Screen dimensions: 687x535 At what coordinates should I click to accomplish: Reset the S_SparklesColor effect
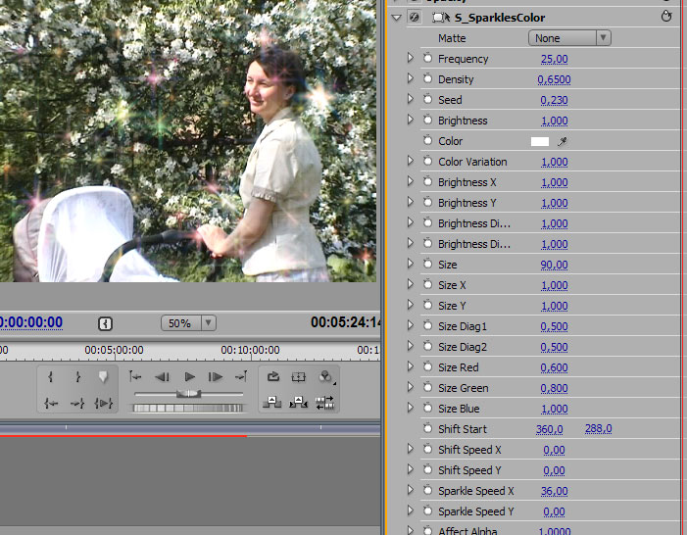pos(667,18)
